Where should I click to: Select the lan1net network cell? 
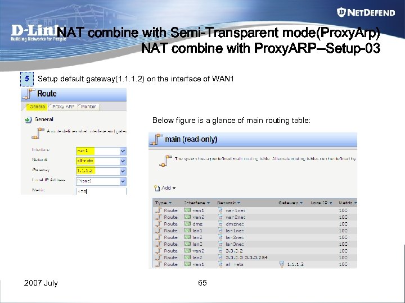pyautogui.click(x=235, y=231)
